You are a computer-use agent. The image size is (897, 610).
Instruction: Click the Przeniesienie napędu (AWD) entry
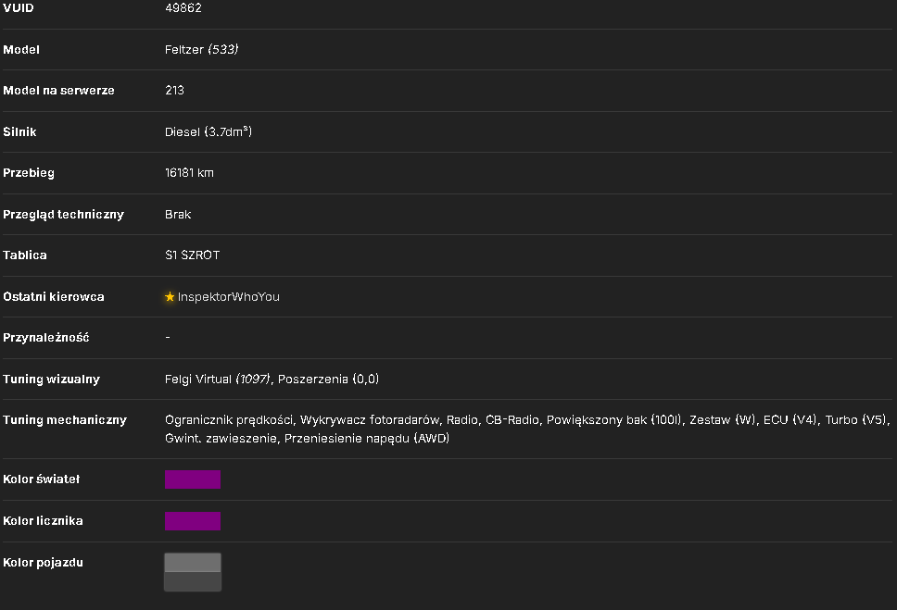[x=367, y=439]
